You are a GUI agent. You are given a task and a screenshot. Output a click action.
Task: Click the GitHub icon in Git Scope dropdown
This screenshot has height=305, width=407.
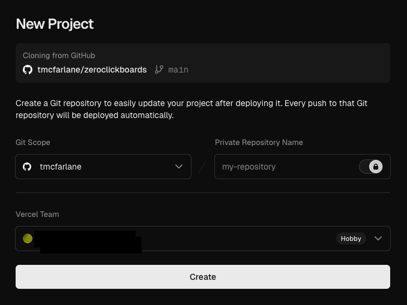pyautogui.click(x=27, y=167)
